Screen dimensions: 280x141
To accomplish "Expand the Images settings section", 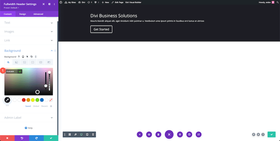I will point(29,31).
